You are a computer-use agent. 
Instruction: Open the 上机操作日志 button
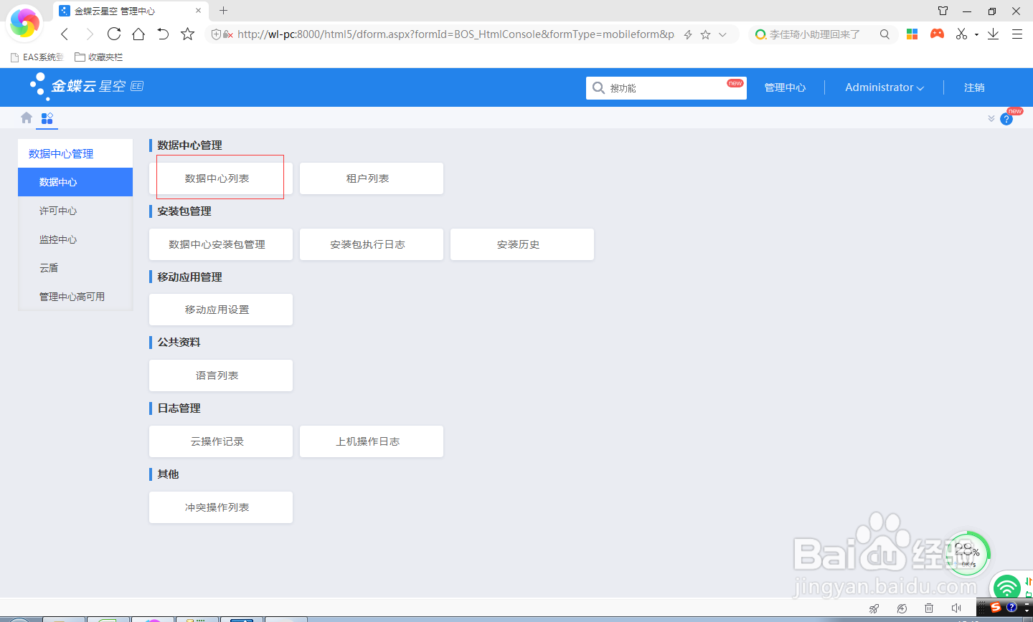point(372,441)
